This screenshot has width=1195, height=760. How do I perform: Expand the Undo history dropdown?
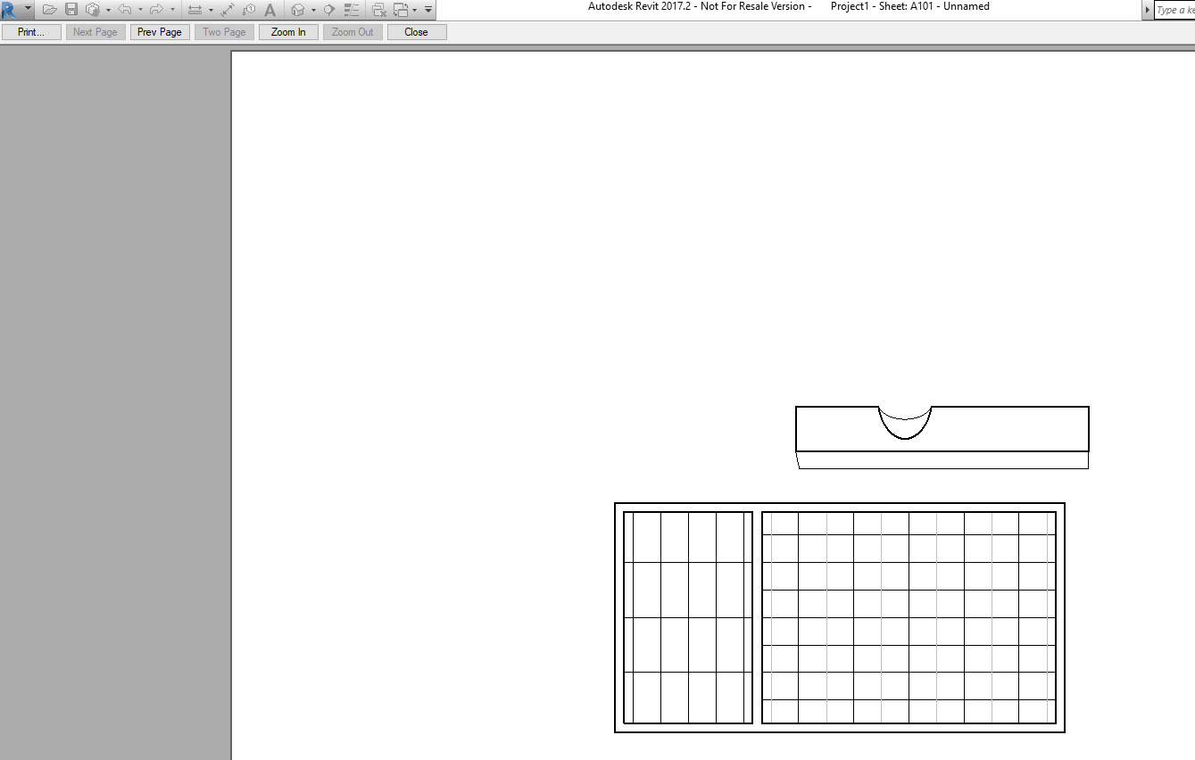click(x=142, y=9)
